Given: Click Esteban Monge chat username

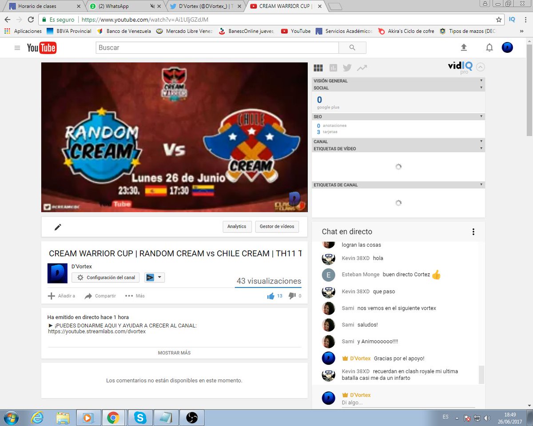Looking at the screenshot, I should (x=361, y=275).
